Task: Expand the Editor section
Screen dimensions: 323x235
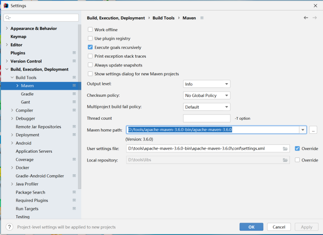Action: [7, 44]
